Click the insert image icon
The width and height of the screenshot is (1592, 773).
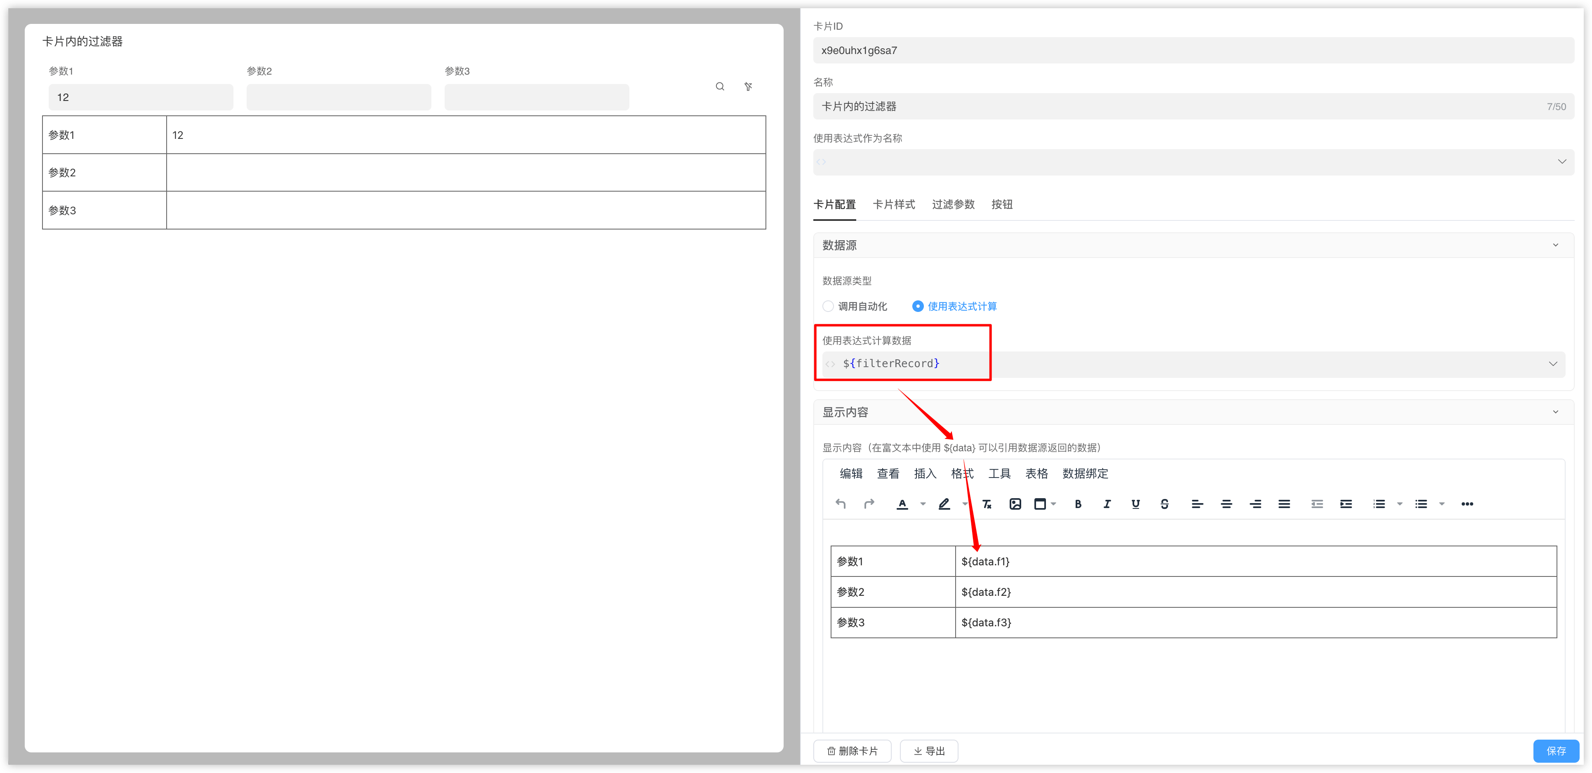tap(1015, 504)
